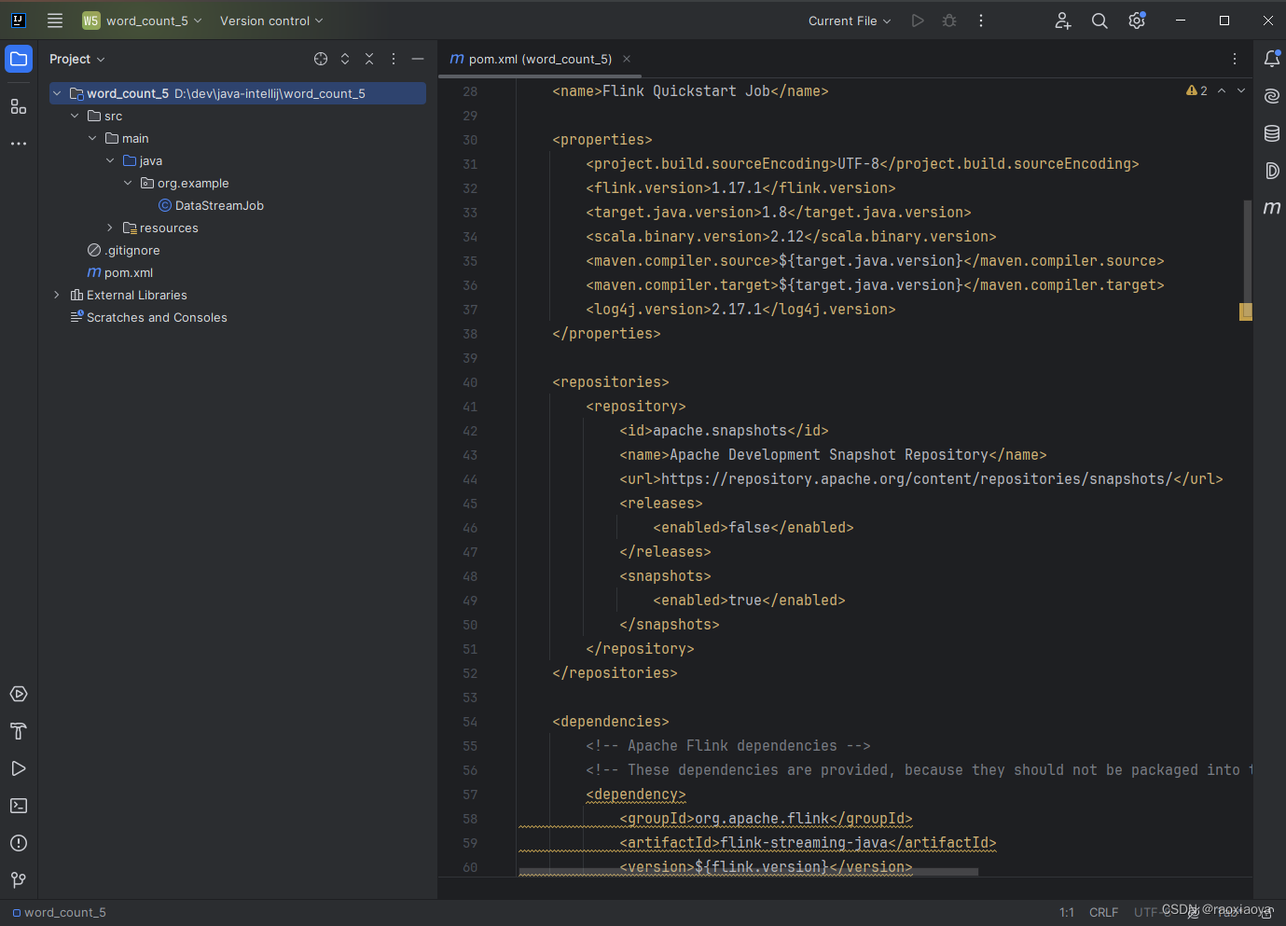Open editor tab options menu

coord(1235,59)
